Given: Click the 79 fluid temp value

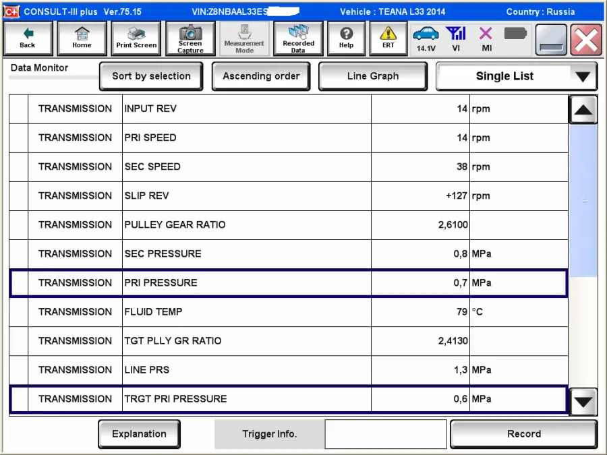Looking at the screenshot, I should click(x=462, y=312).
